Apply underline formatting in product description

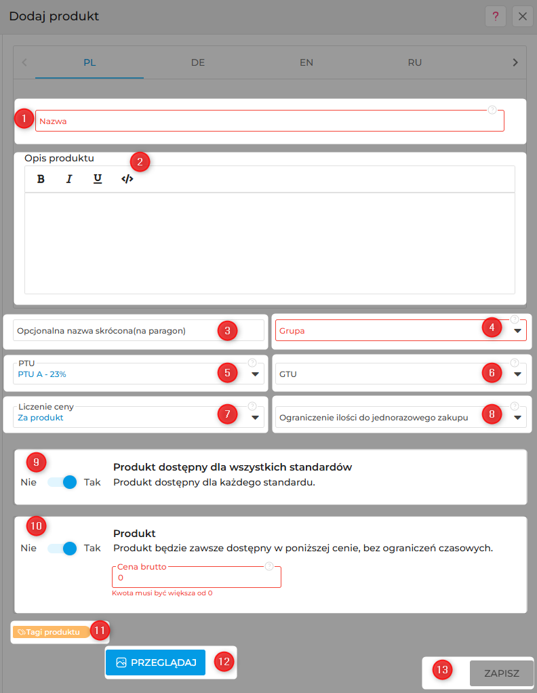click(98, 179)
